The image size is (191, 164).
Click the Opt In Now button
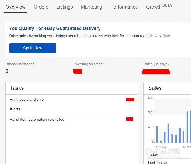[x=33, y=48]
